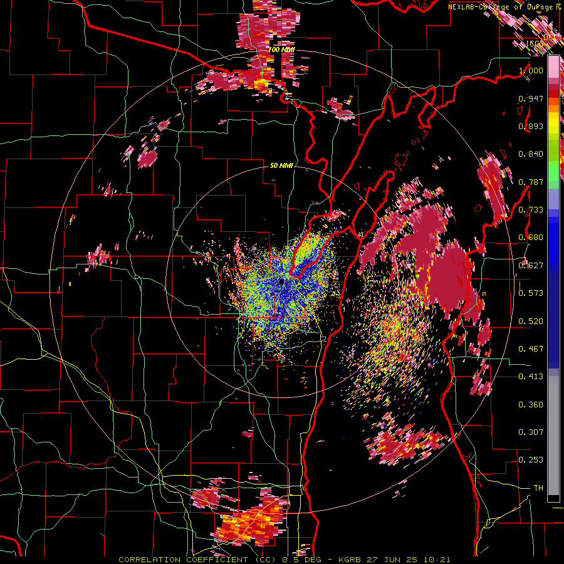This screenshot has width=564, height=564.
Task: Click the 50 NMI range ring label
Action: [x=281, y=165]
